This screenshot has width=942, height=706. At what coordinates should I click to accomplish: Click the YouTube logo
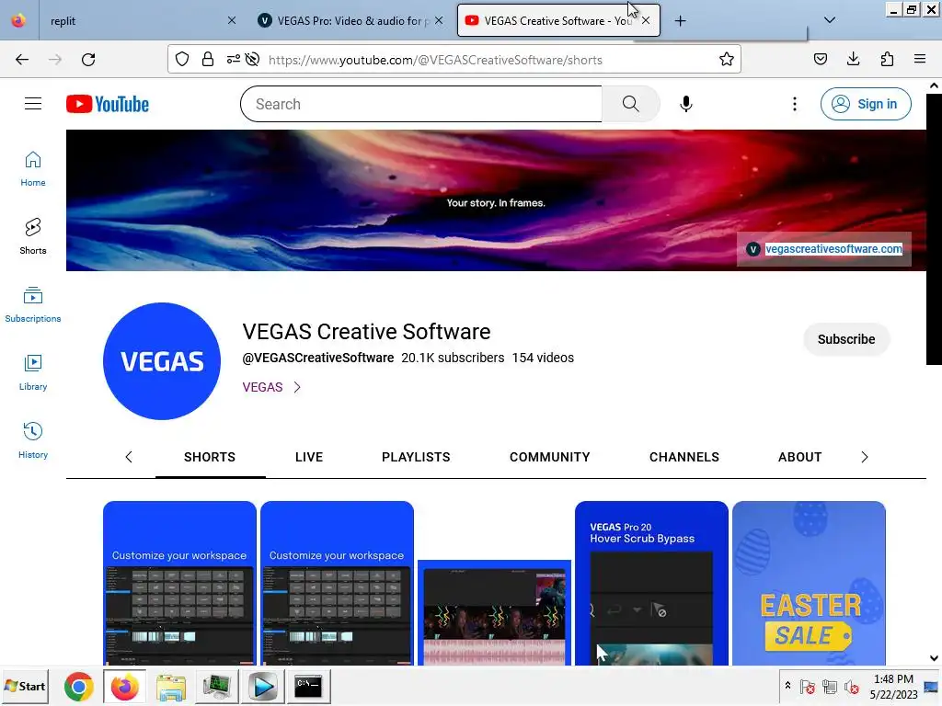click(x=108, y=104)
